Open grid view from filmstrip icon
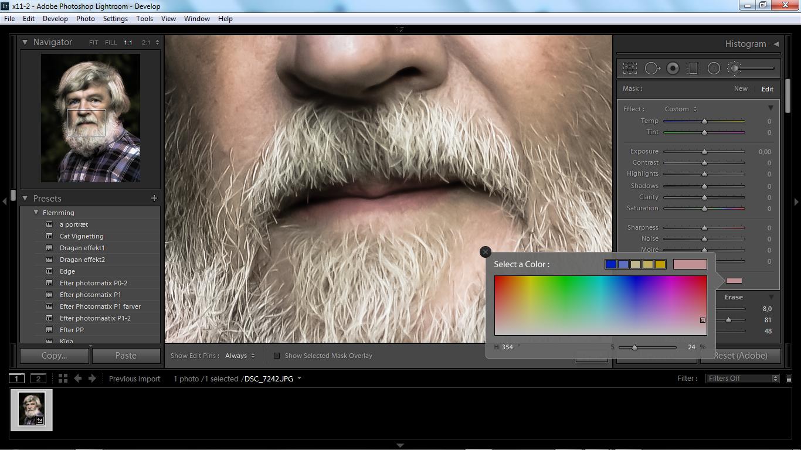 [x=63, y=379]
